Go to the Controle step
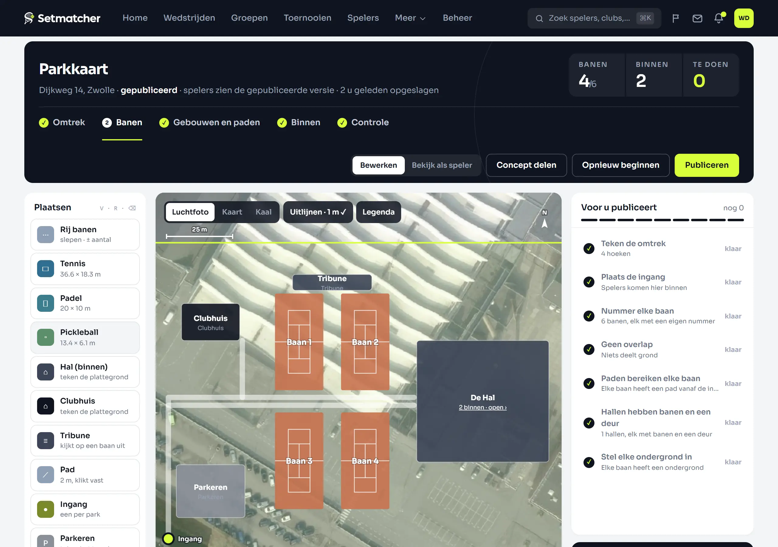This screenshot has width=778, height=547. pyautogui.click(x=363, y=122)
